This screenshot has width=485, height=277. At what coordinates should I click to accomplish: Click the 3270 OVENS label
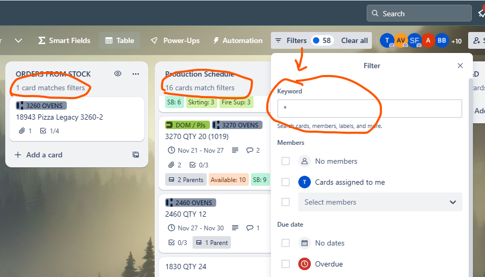coord(237,125)
